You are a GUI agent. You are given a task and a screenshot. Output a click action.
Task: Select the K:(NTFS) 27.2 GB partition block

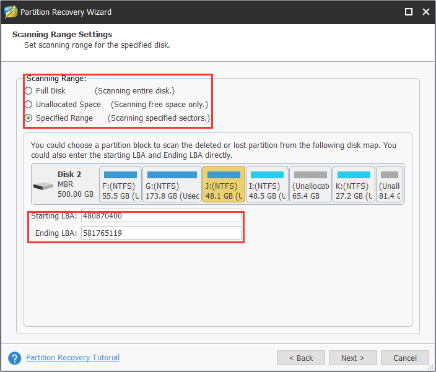(x=354, y=184)
